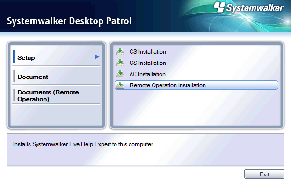The height and width of the screenshot is (181, 291).
Task: Select the Remote Operation Installation label
Action: point(167,85)
